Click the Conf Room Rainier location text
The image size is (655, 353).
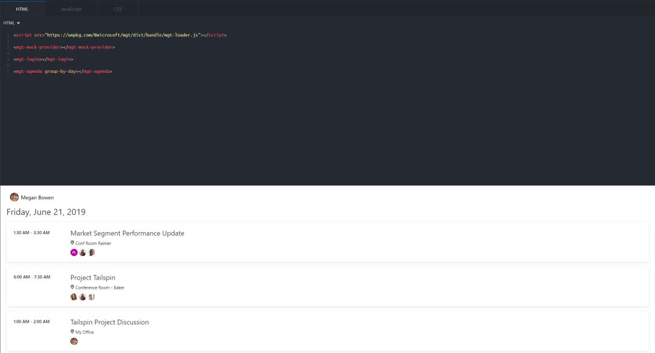pyautogui.click(x=93, y=243)
